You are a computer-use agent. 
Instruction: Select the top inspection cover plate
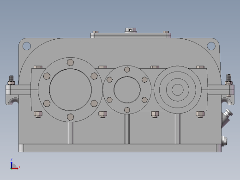pyautogui.click(x=131, y=35)
